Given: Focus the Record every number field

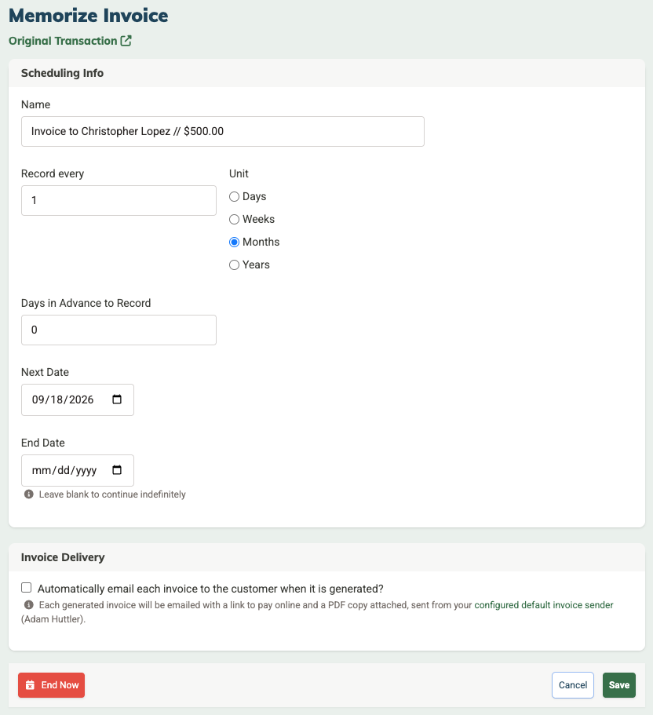Looking at the screenshot, I should (119, 200).
